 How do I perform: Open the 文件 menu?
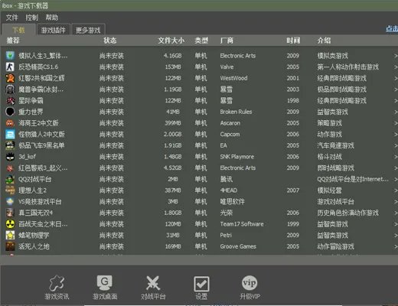(11, 18)
